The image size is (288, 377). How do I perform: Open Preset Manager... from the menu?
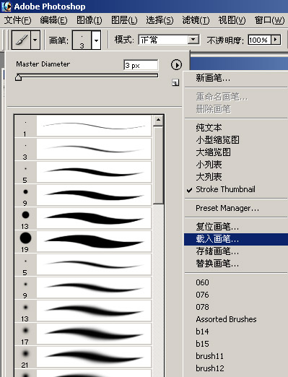click(227, 208)
